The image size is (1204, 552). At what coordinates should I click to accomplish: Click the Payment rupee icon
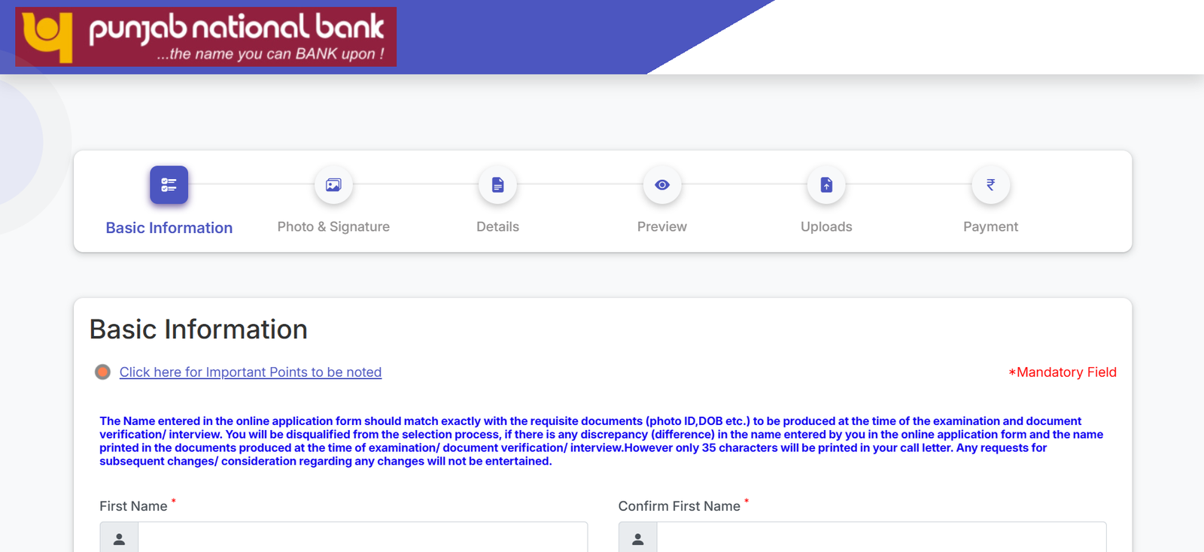(x=990, y=185)
